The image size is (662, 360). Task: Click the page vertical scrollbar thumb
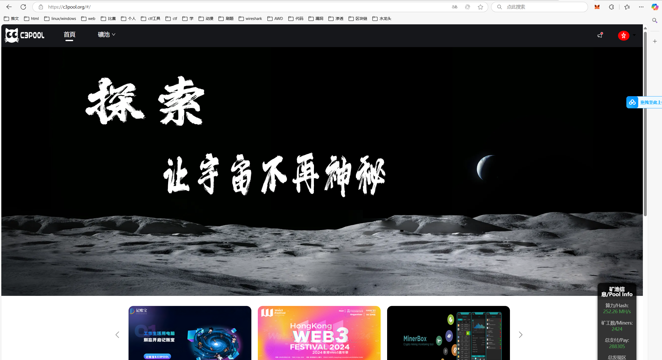pyautogui.click(x=645, y=124)
